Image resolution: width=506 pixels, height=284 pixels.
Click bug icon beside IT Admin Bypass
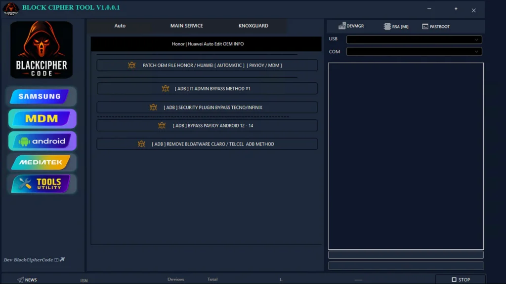[x=166, y=89]
